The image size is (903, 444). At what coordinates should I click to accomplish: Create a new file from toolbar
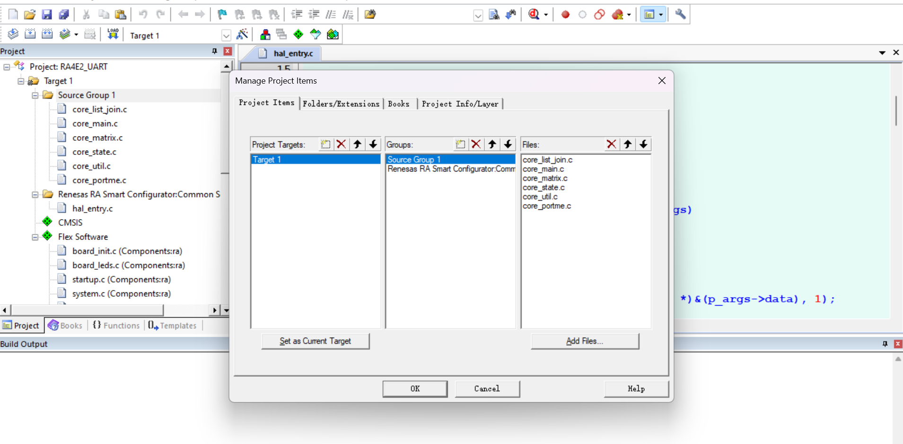pyautogui.click(x=13, y=14)
